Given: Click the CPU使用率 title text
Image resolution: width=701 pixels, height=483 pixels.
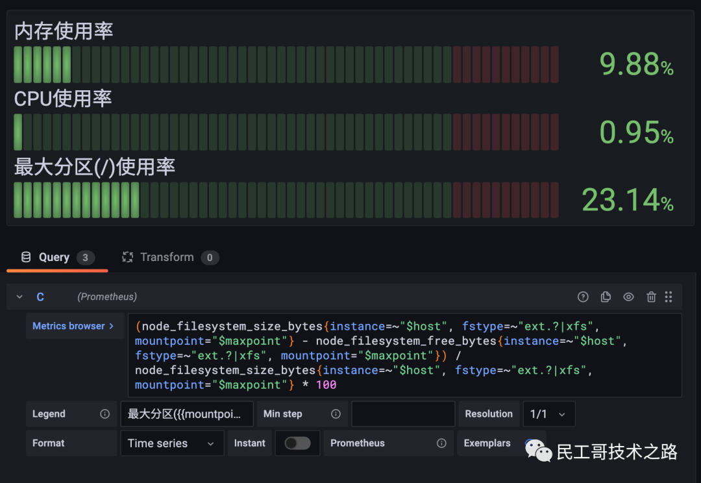Looking at the screenshot, I should pyautogui.click(x=62, y=99).
